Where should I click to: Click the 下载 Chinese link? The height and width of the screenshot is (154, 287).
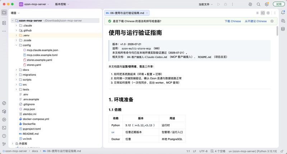[x=232, y=21]
